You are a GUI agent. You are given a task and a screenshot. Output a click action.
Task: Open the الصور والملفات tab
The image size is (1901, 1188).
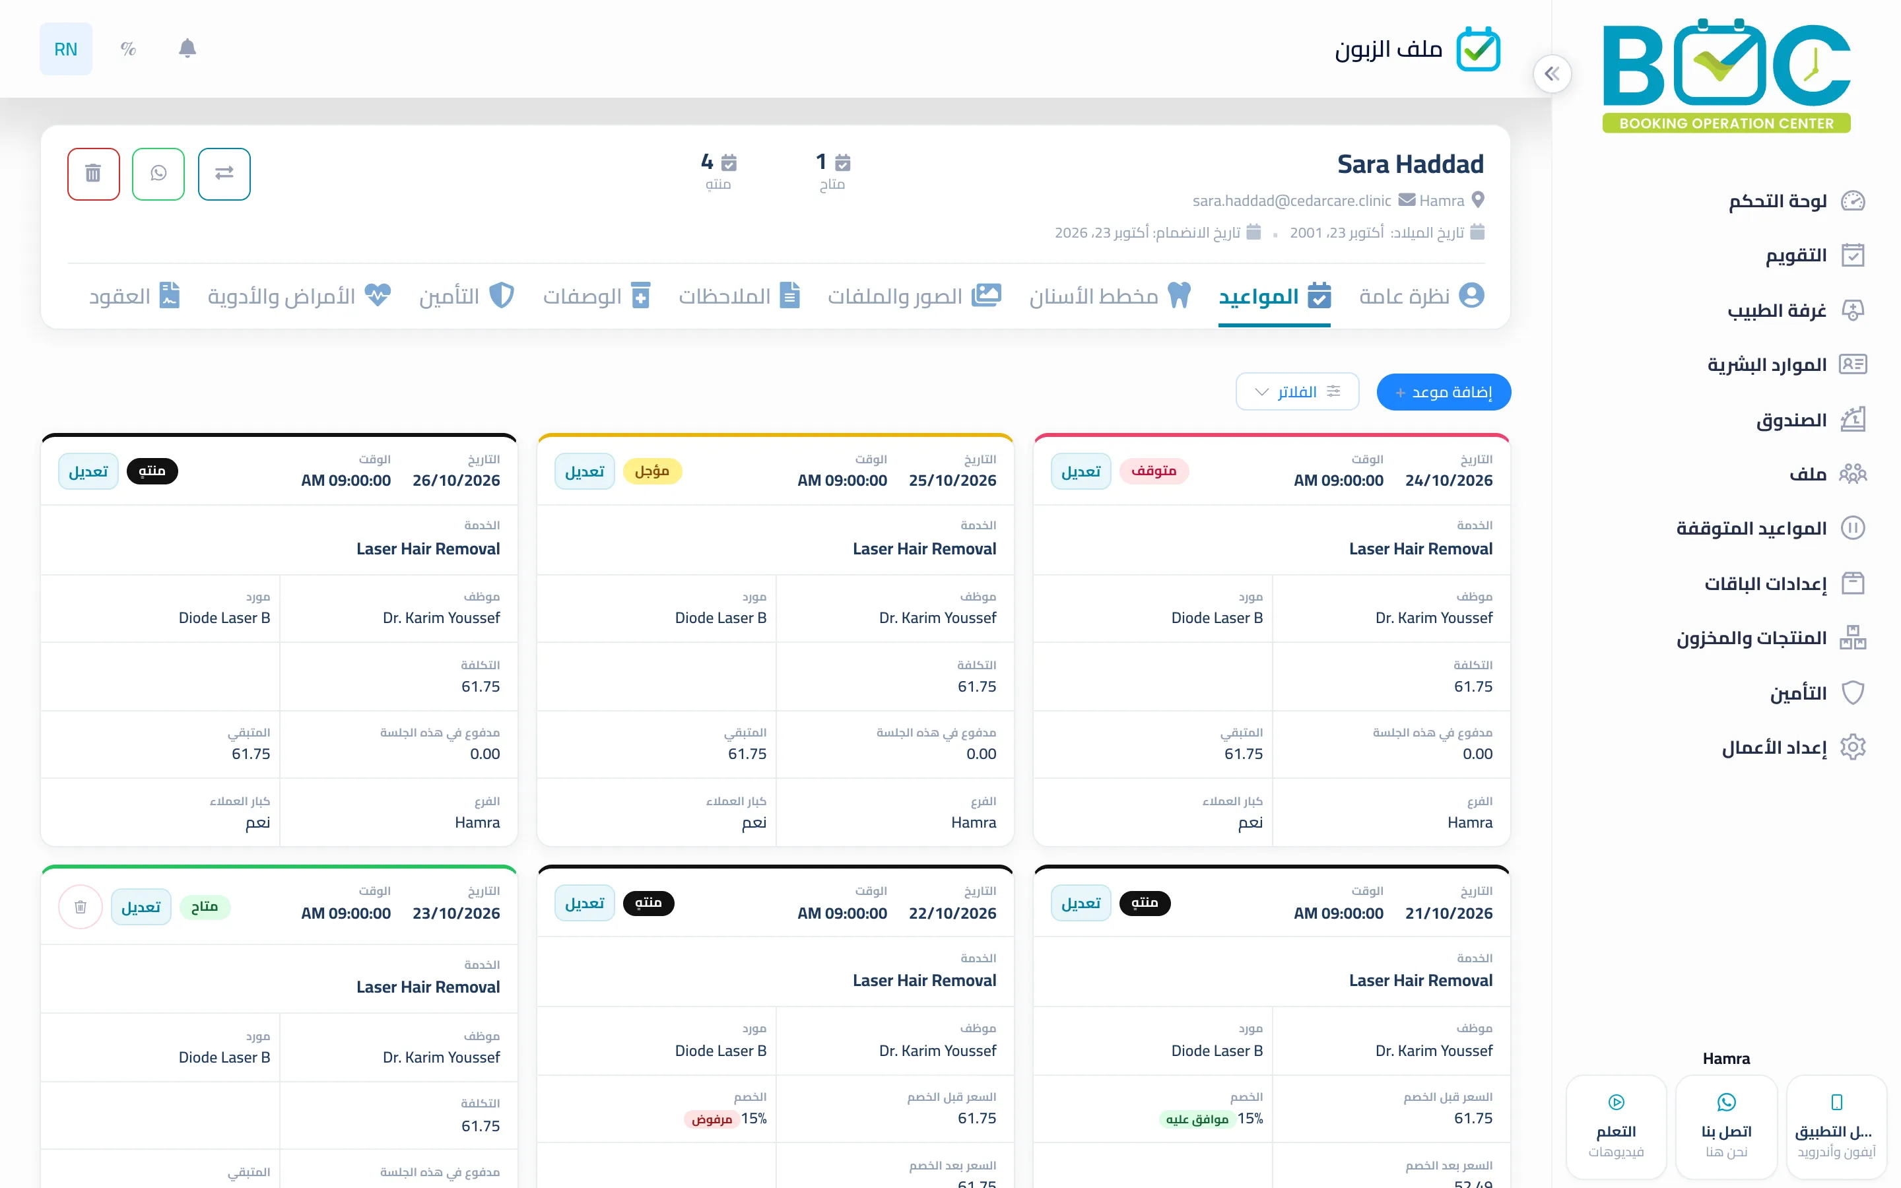tap(914, 296)
